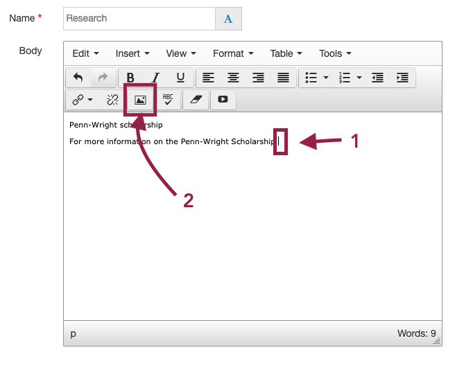Insert an image using the toolbar

[140, 100]
